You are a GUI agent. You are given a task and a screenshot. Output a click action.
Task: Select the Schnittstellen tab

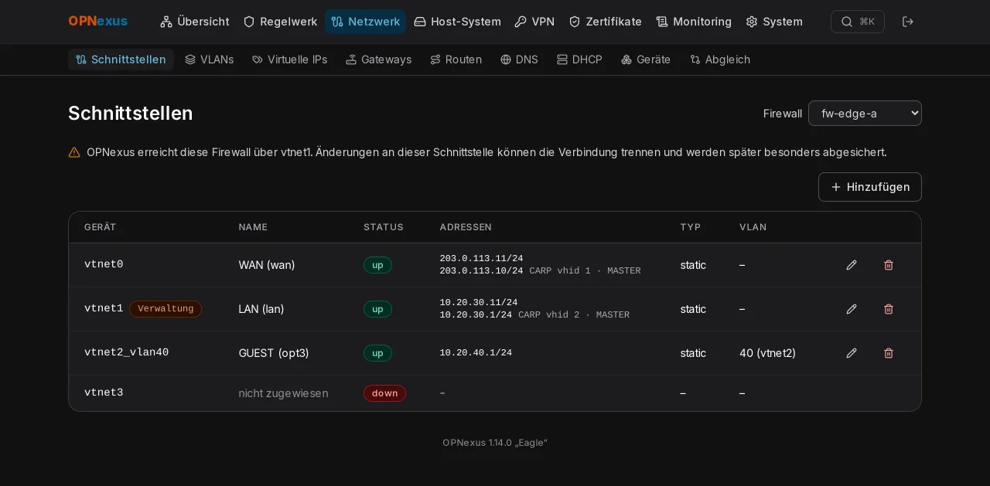121,59
